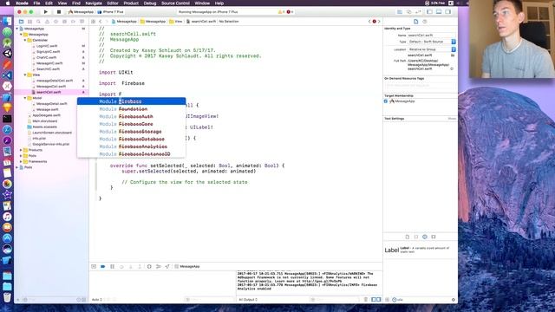Image resolution: width=555 pixels, height=312 pixels.
Task: Toggle the navigator panel visibility
Action: [430, 11]
